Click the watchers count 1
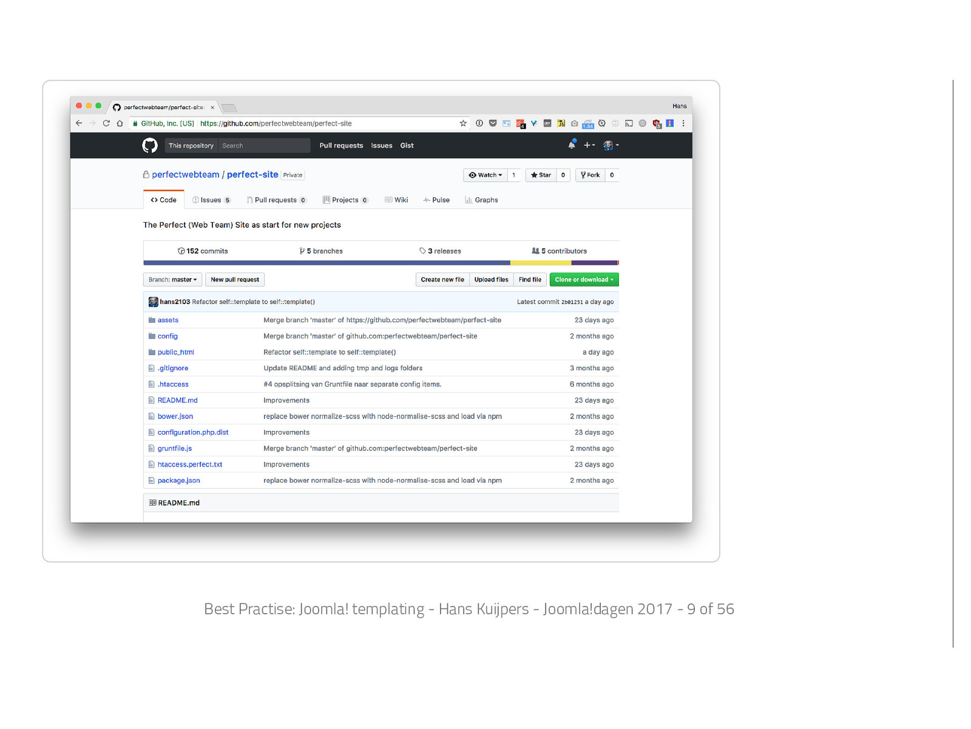This screenshot has width=971, height=729. click(514, 175)
